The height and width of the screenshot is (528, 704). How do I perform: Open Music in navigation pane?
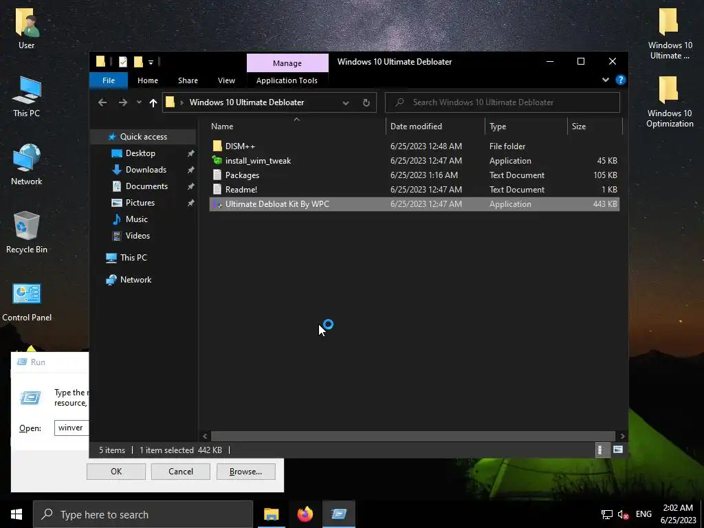click(x=137, y=219)
